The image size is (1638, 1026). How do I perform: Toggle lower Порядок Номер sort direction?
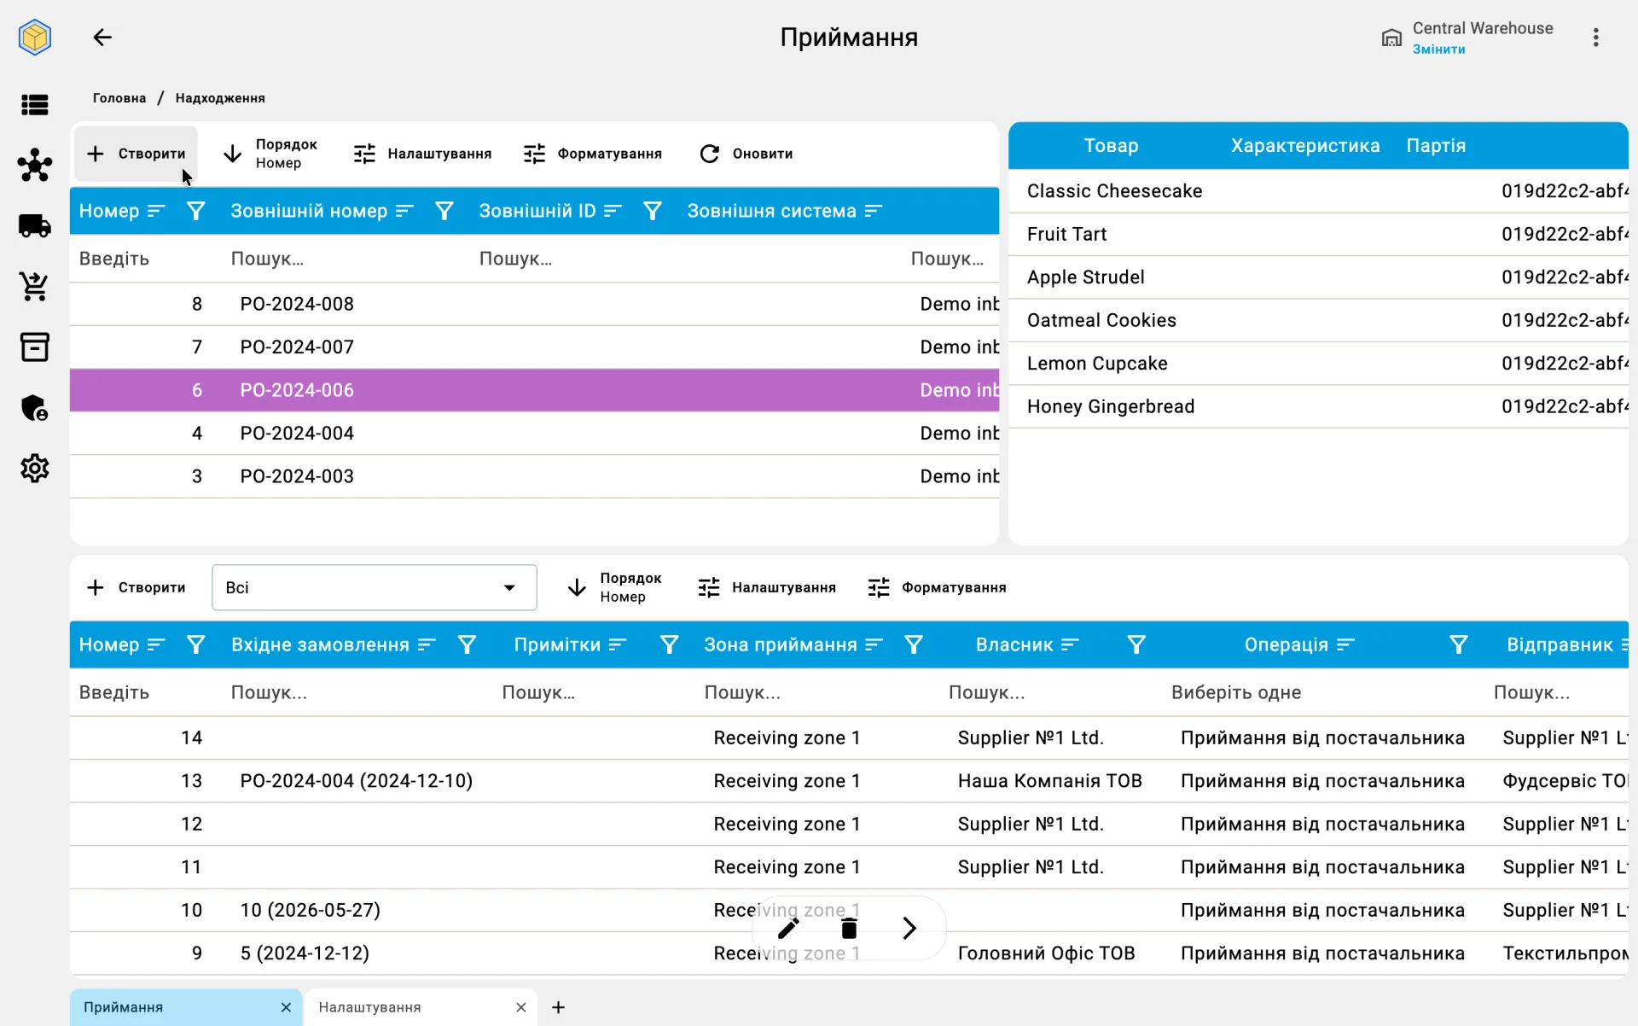614,587
